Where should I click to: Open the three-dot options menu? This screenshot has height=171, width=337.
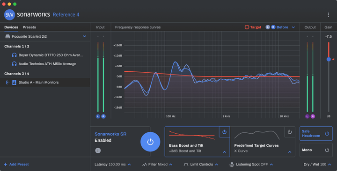point(328,14)
